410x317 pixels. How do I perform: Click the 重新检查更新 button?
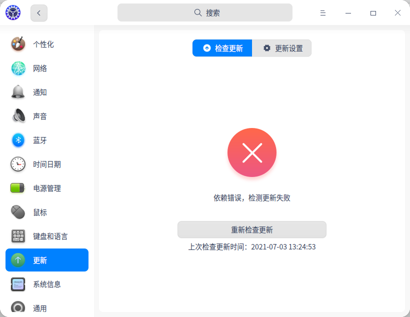point(252,229)
